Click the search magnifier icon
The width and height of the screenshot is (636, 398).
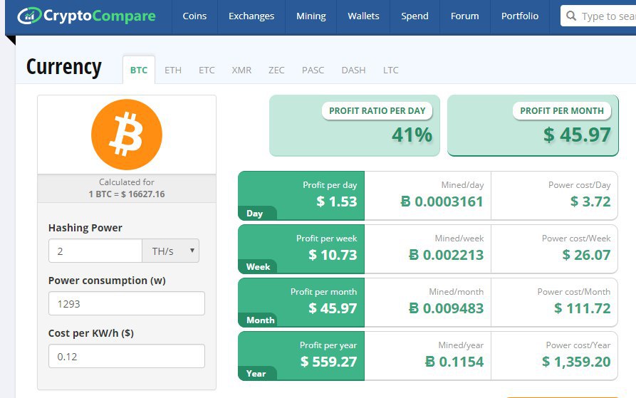pyautogui.click(x=571, y=16)
